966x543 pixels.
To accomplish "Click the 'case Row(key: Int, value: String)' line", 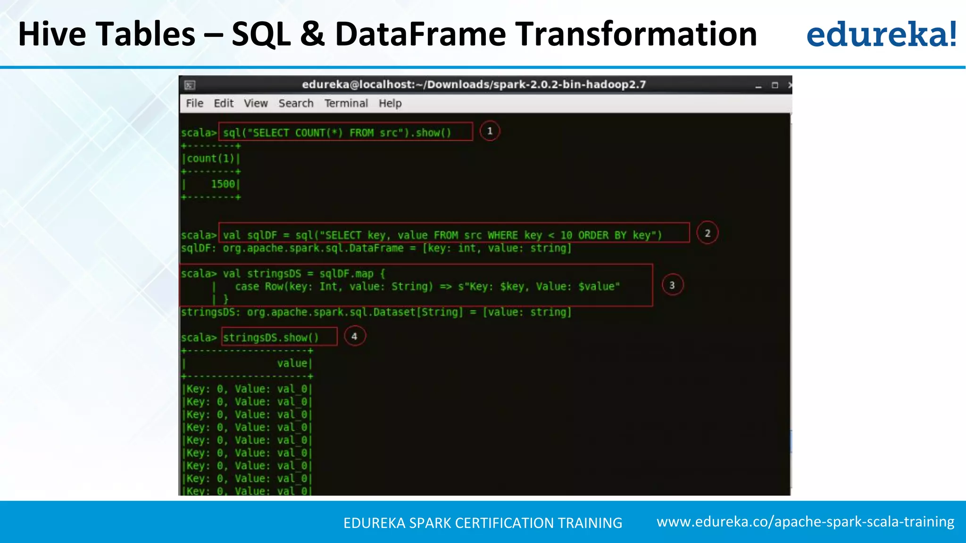I will tap(427, 286).
